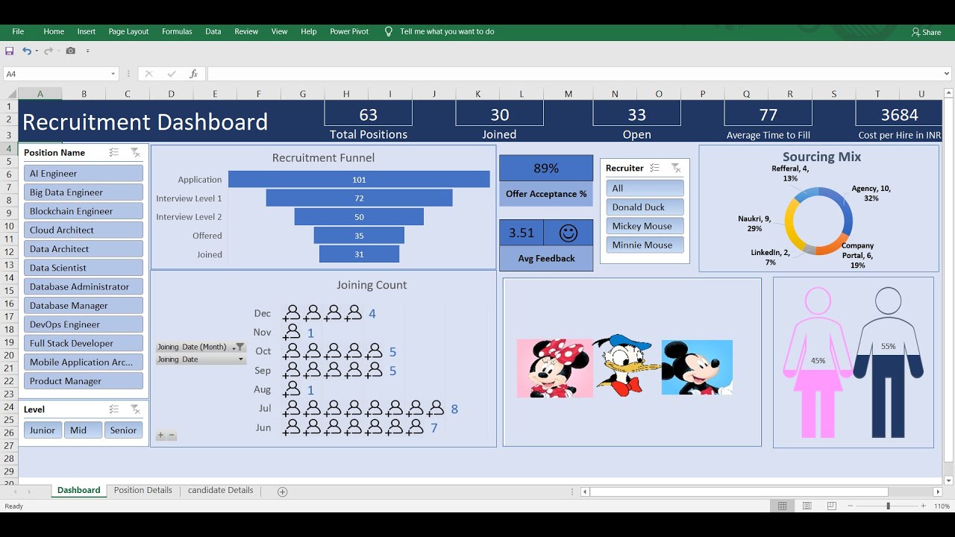
Task: Collapse chart field with minus button
Action: click(x=172, y=435)
